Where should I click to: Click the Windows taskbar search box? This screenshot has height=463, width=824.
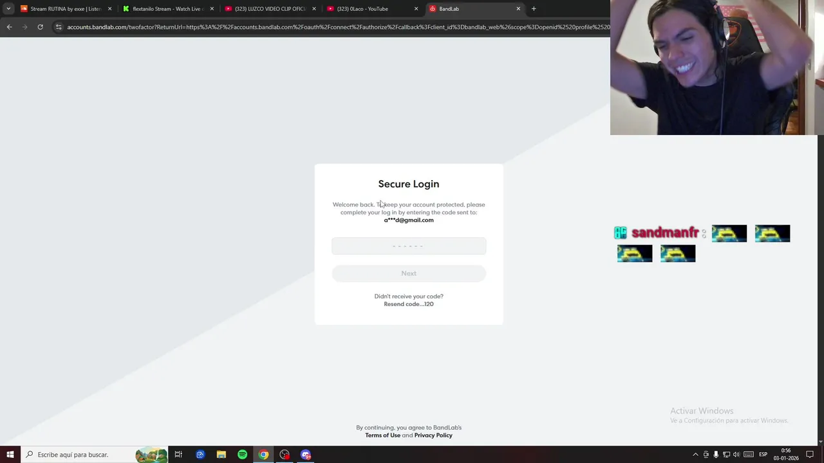[94, 455]
